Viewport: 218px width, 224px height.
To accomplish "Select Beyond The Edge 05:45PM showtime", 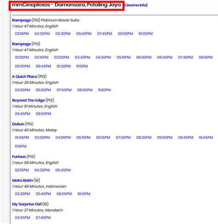I will coord(23,114).
